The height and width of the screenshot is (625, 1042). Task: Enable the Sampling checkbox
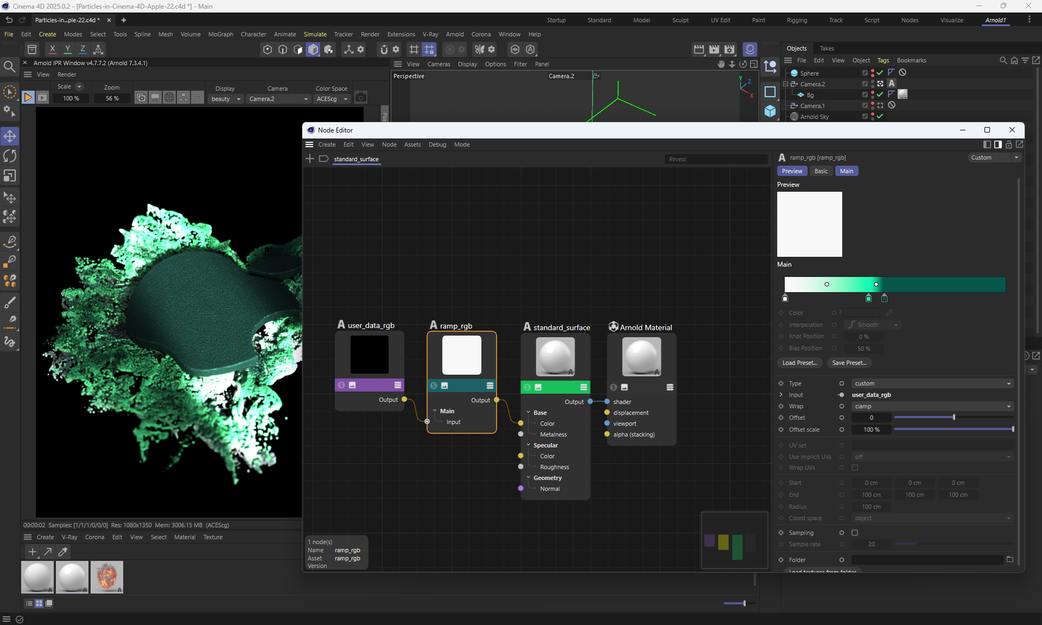click(855, 533)
